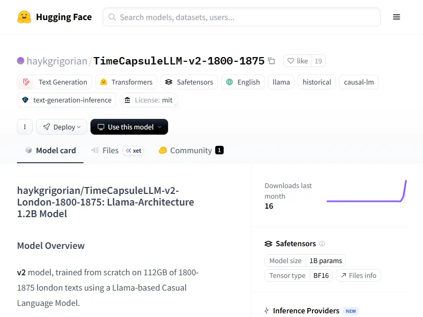Click the haykgrigorian user avatar
The image size is (423, 317).
tap(21, 61)
